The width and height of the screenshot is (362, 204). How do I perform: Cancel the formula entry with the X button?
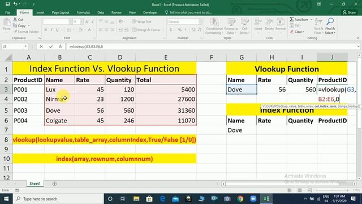[41, 46]
